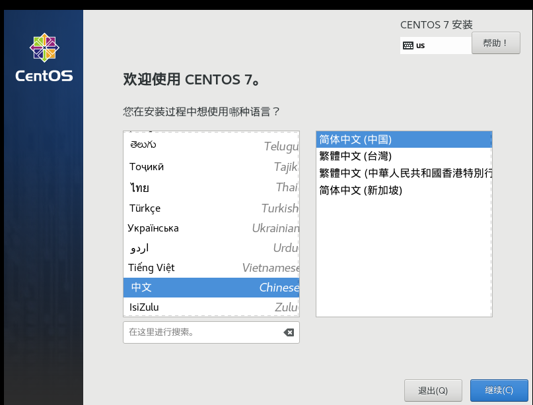The height and width of the screenshot is (405, 533).
Task: Choose 繁體中文 (台灣) locale
Action: pyautogui.click(x=404, y=156)
